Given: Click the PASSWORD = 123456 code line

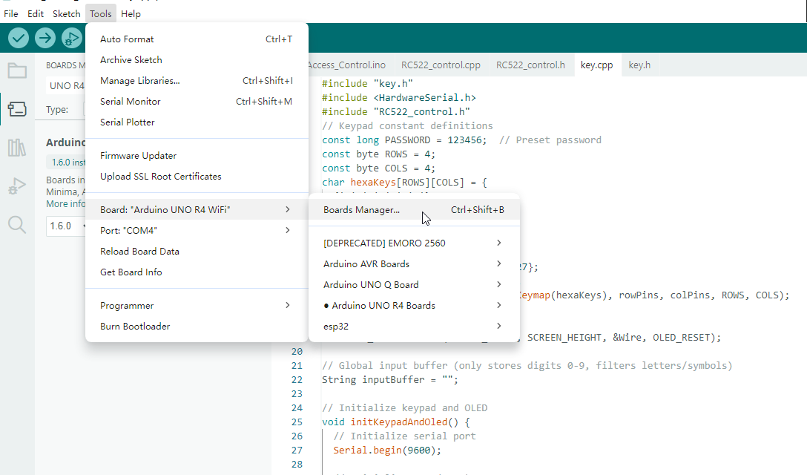Looking at the screenshot, I should (x=461, y=140).
